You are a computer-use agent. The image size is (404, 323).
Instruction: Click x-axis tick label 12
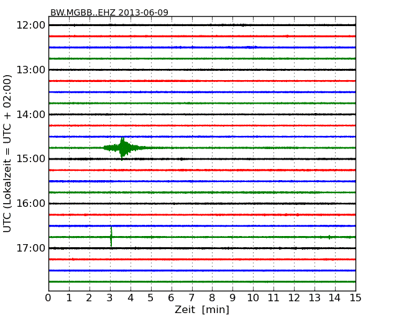coord(294,298)
